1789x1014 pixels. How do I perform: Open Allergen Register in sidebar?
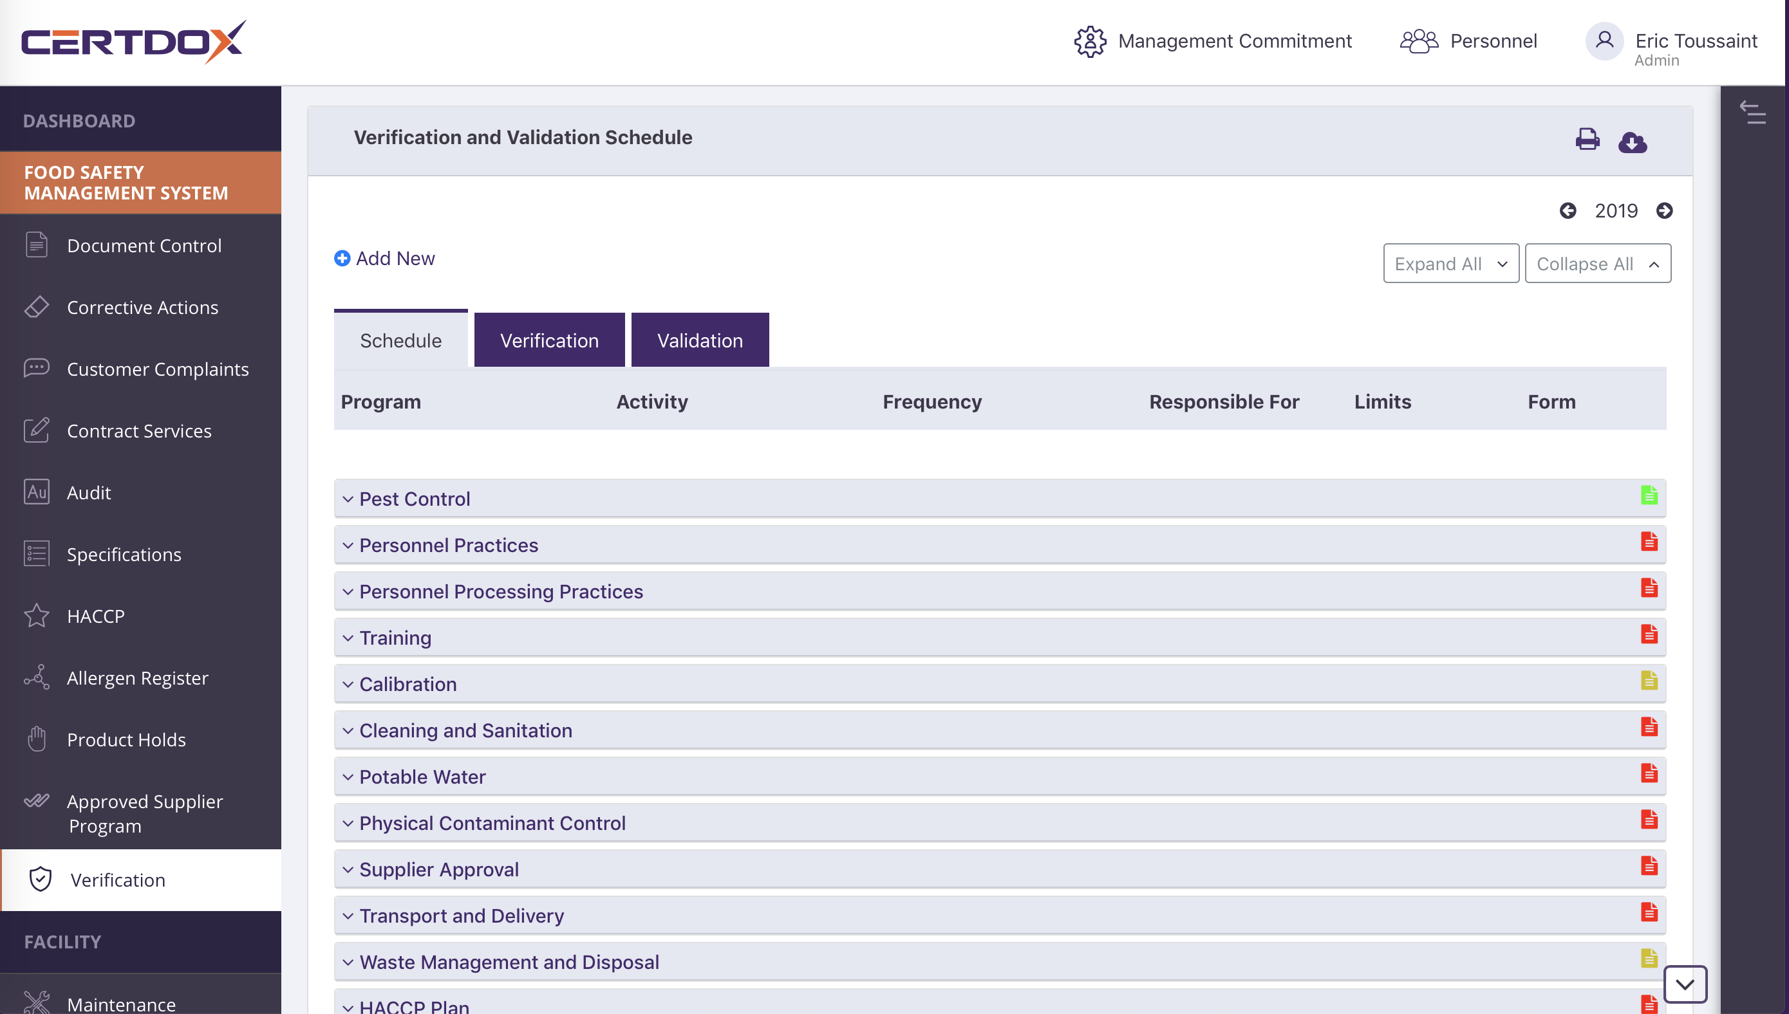tap(141, 678)
